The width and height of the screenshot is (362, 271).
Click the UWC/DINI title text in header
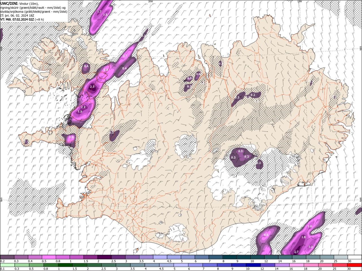tap(9, 3)
